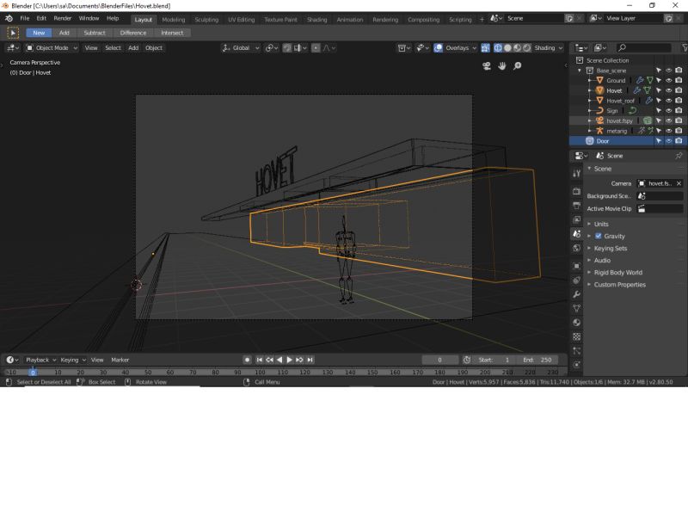The width and height of the screenshot is (688, 518).
Task: Hide the Ground object with its eye toggle
Action: [x=667, y=81]
